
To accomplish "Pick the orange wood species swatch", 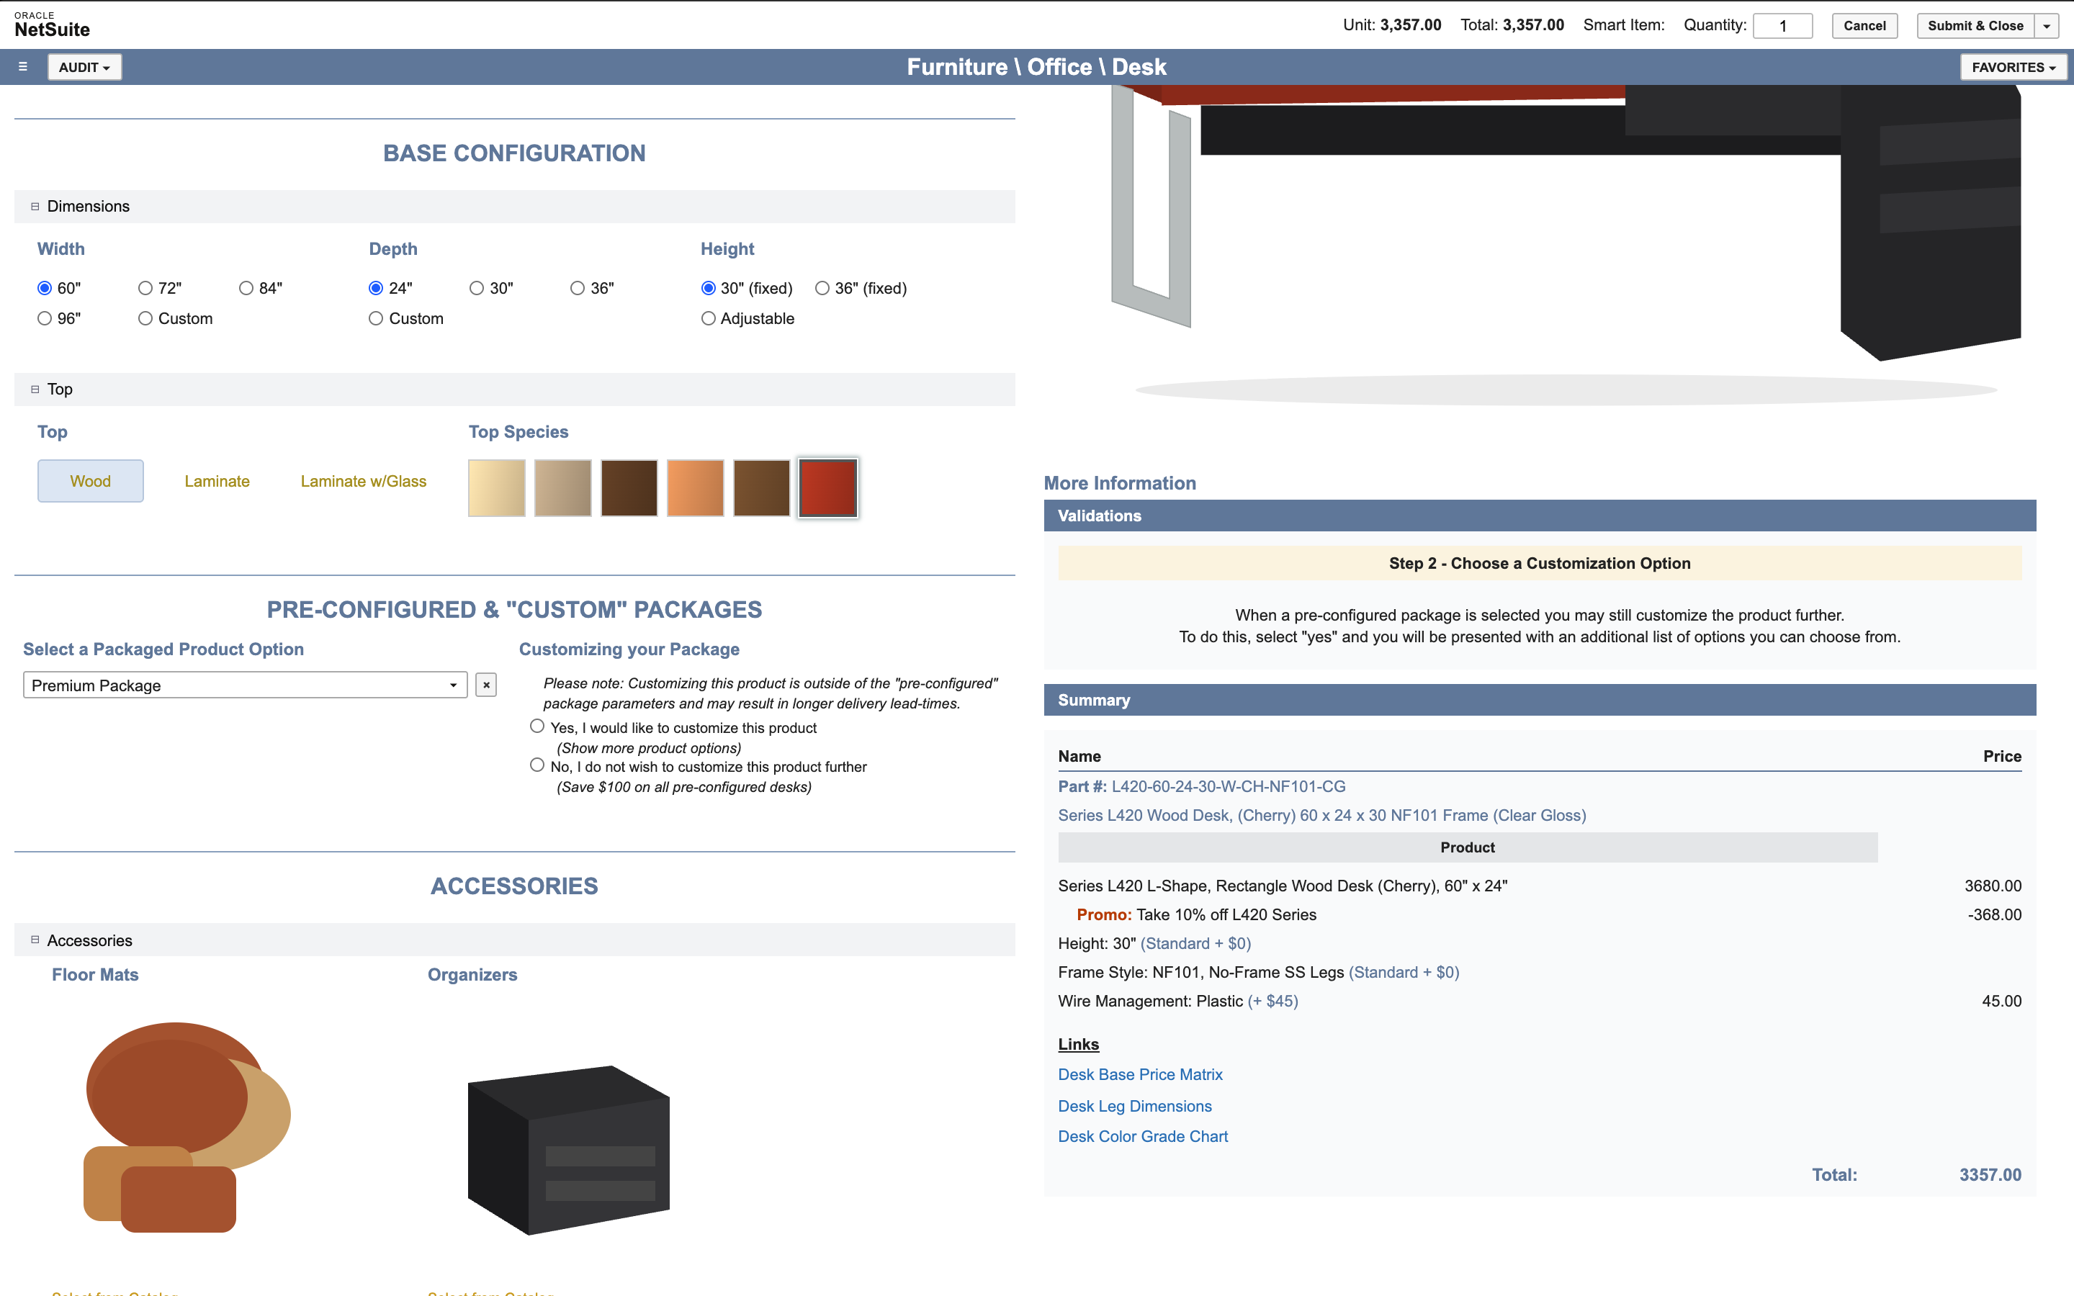I will [x=695, y=487].
